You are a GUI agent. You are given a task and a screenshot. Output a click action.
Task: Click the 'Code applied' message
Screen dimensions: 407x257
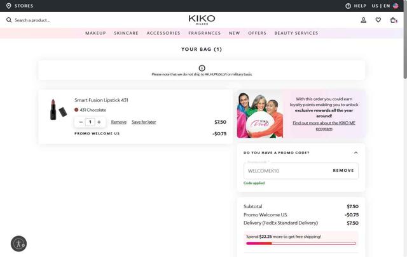pos(254,183)
